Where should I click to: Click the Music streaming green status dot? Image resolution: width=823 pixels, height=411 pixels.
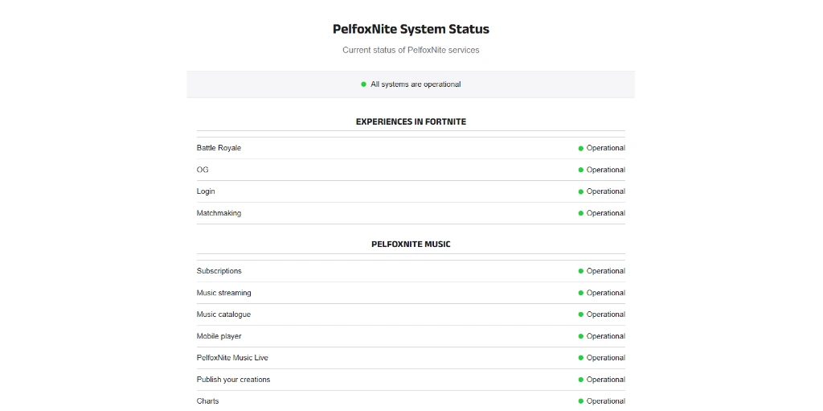pyautogui.click(x=580, y=293)
